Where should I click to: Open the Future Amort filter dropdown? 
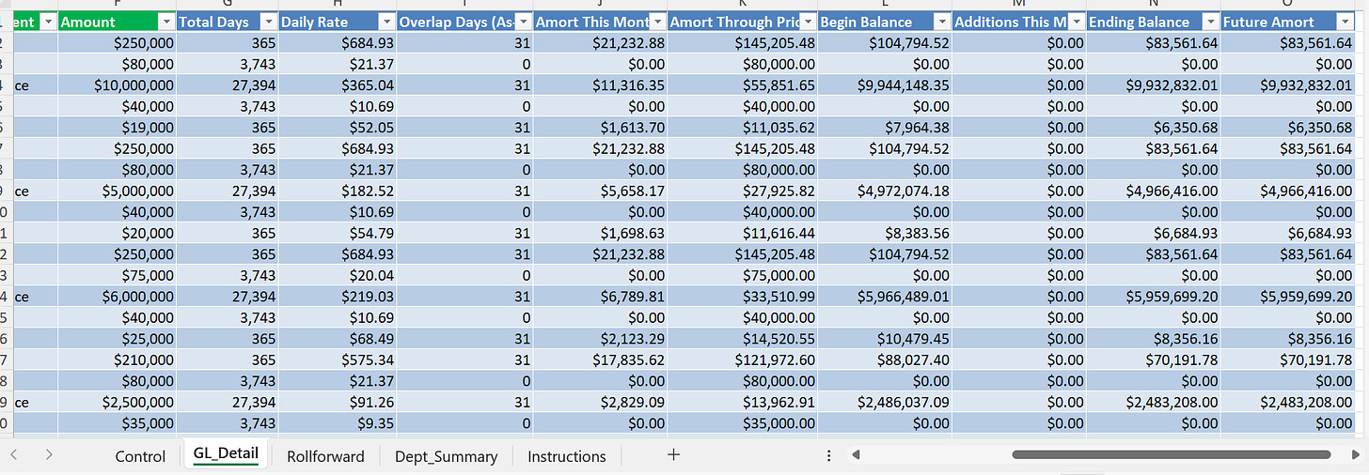(1345, 22)
